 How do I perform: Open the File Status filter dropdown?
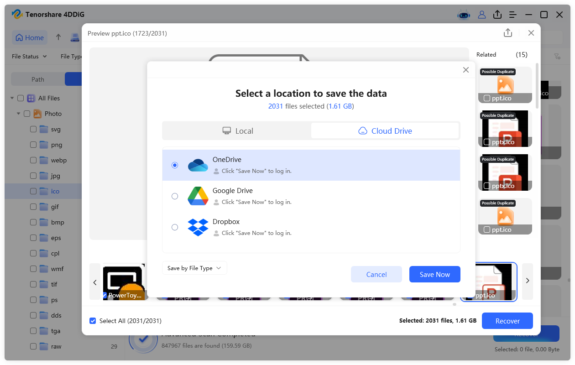29,57
